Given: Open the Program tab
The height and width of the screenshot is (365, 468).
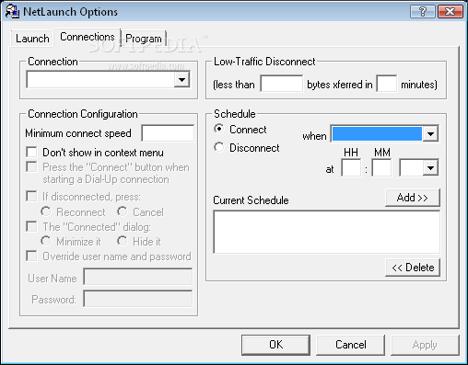Looking at the screenshot, I should 144,39.
